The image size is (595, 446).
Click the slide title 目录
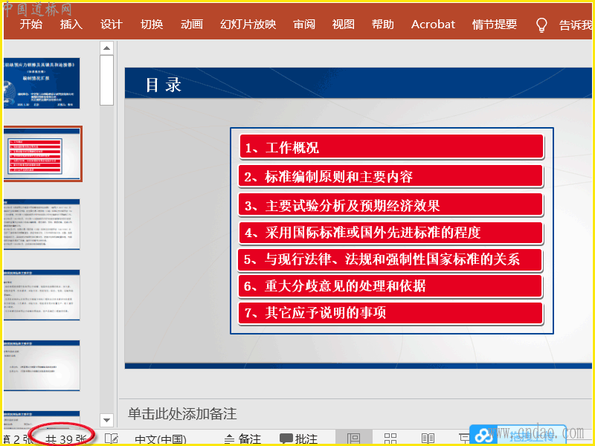164,85
